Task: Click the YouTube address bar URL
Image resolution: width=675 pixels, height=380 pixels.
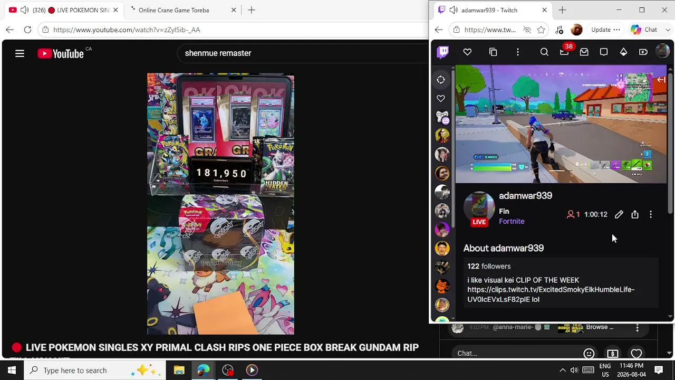Action: [x=127, y=30]
